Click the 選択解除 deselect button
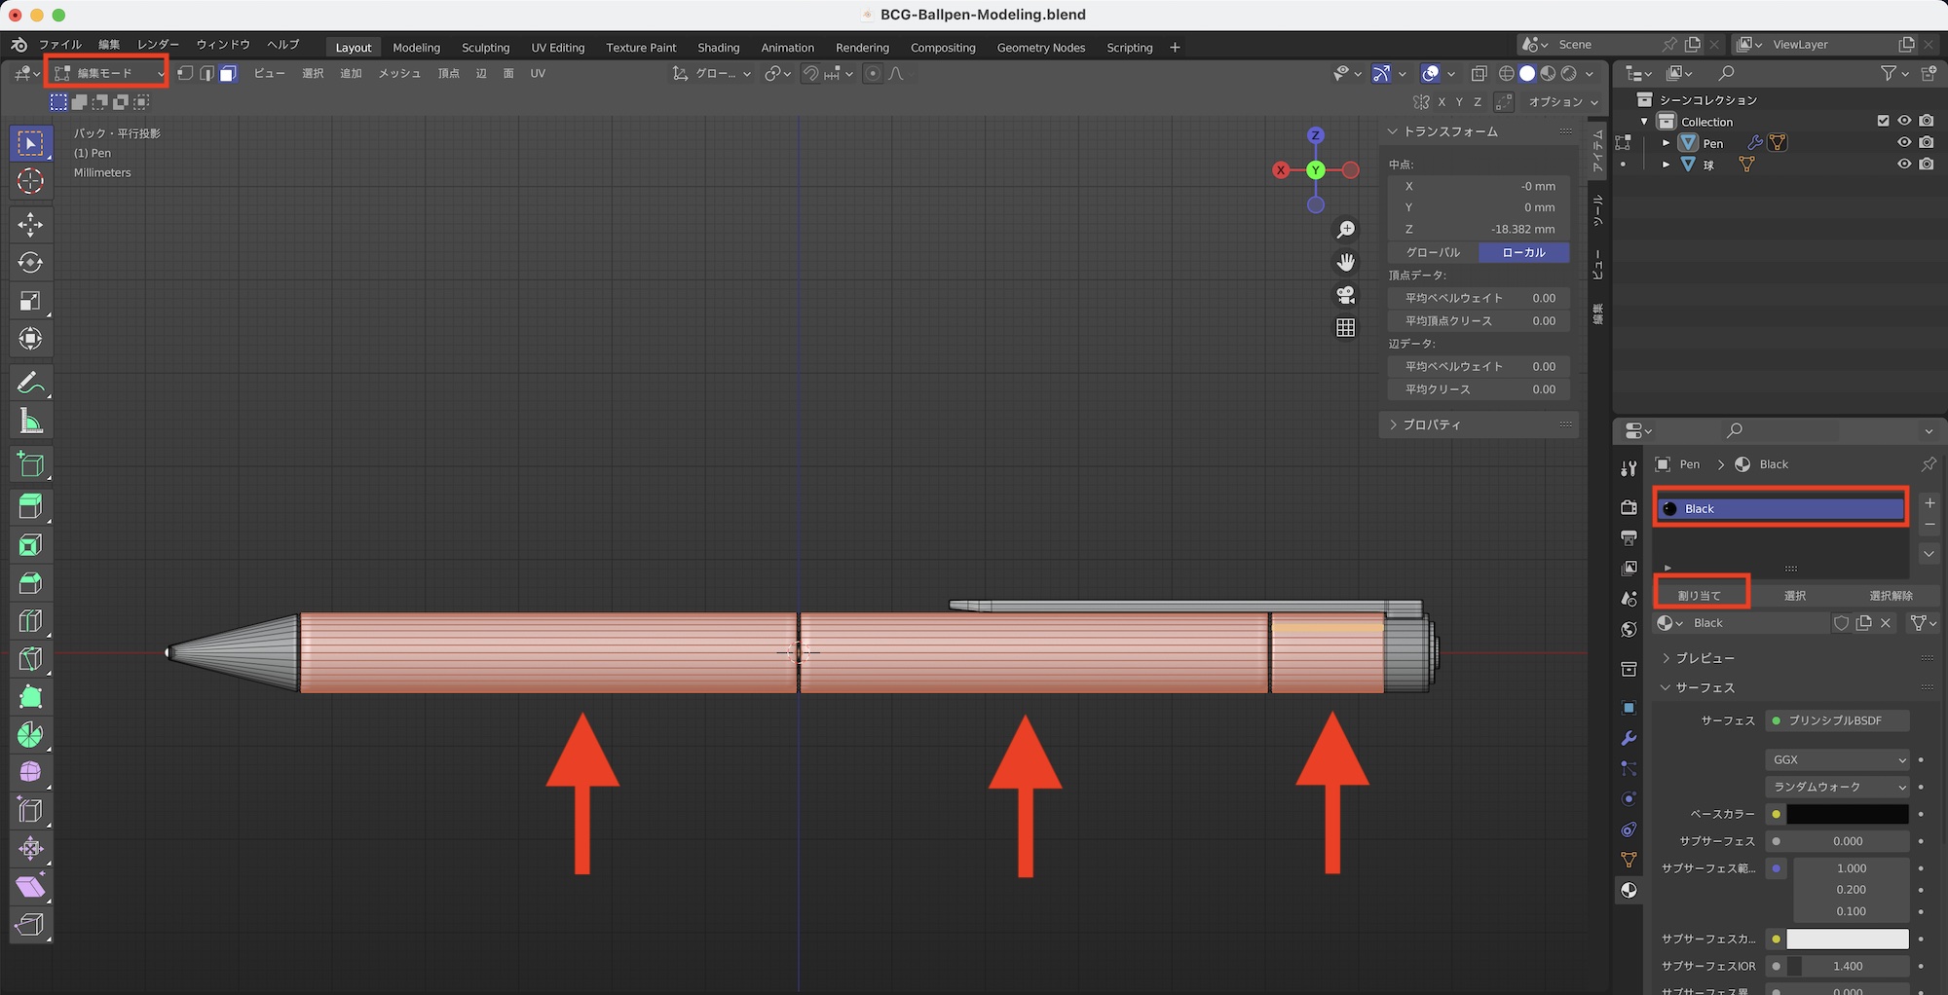 [x=1890, y=595]
